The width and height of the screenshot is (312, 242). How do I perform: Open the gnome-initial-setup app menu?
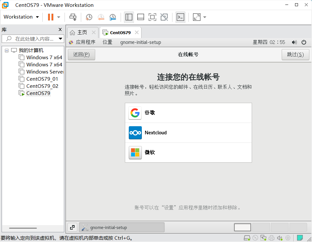point(141,42)
